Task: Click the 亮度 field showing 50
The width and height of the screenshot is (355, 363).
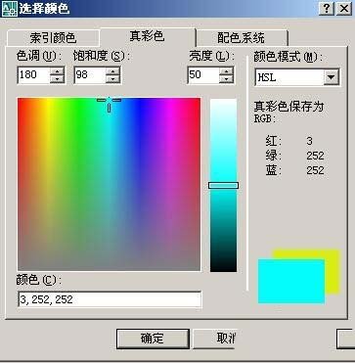Action: [x=203, y=74]
